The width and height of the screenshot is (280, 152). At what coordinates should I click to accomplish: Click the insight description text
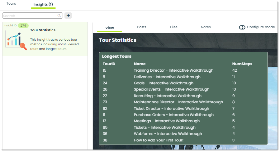tap(54, 44)
